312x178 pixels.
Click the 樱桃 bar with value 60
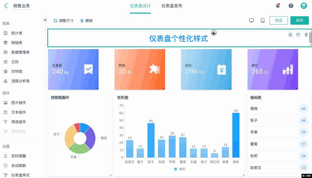pyautogui.click(x=236, y=135)
